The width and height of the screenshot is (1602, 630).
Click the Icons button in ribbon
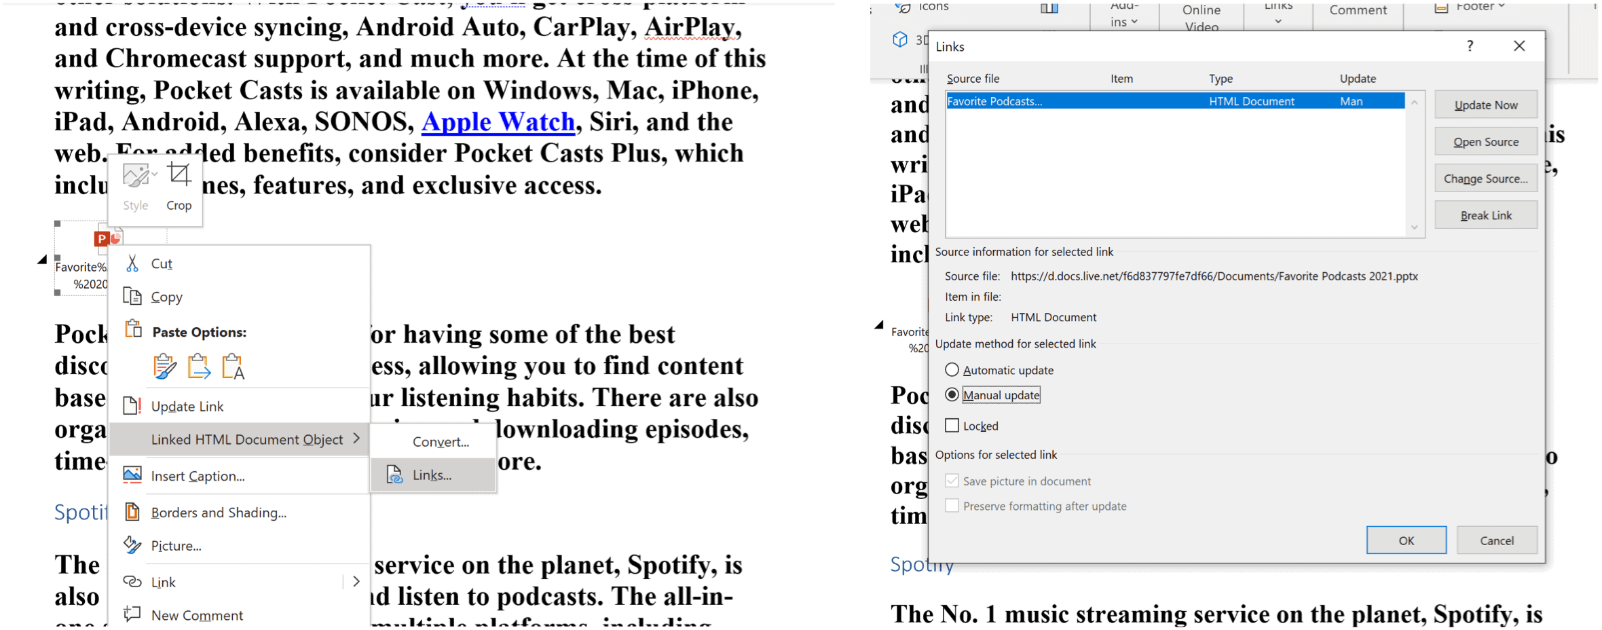coord(923,7)
